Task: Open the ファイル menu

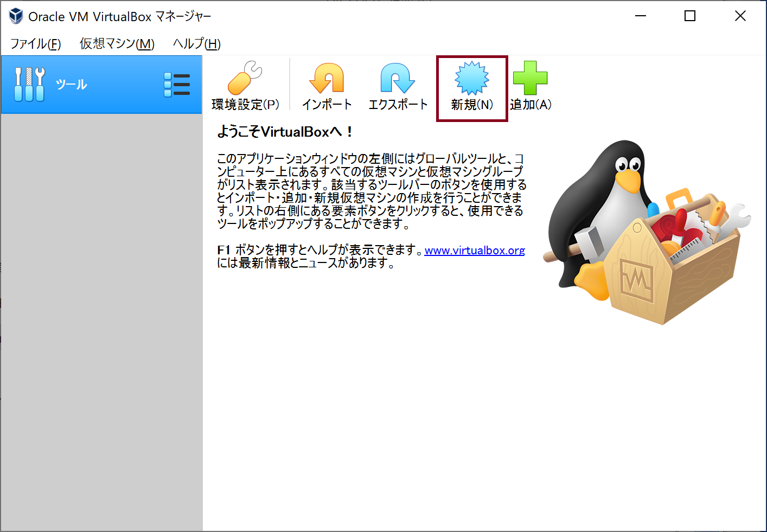Action: (x=35, y=43)
